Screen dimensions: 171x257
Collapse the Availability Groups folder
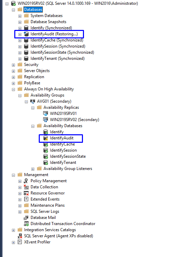tap(20, 96)
